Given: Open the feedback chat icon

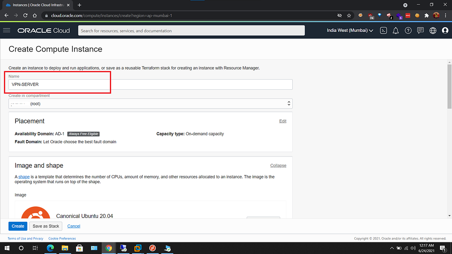Looking at the screenshot, I should point(420,31).
